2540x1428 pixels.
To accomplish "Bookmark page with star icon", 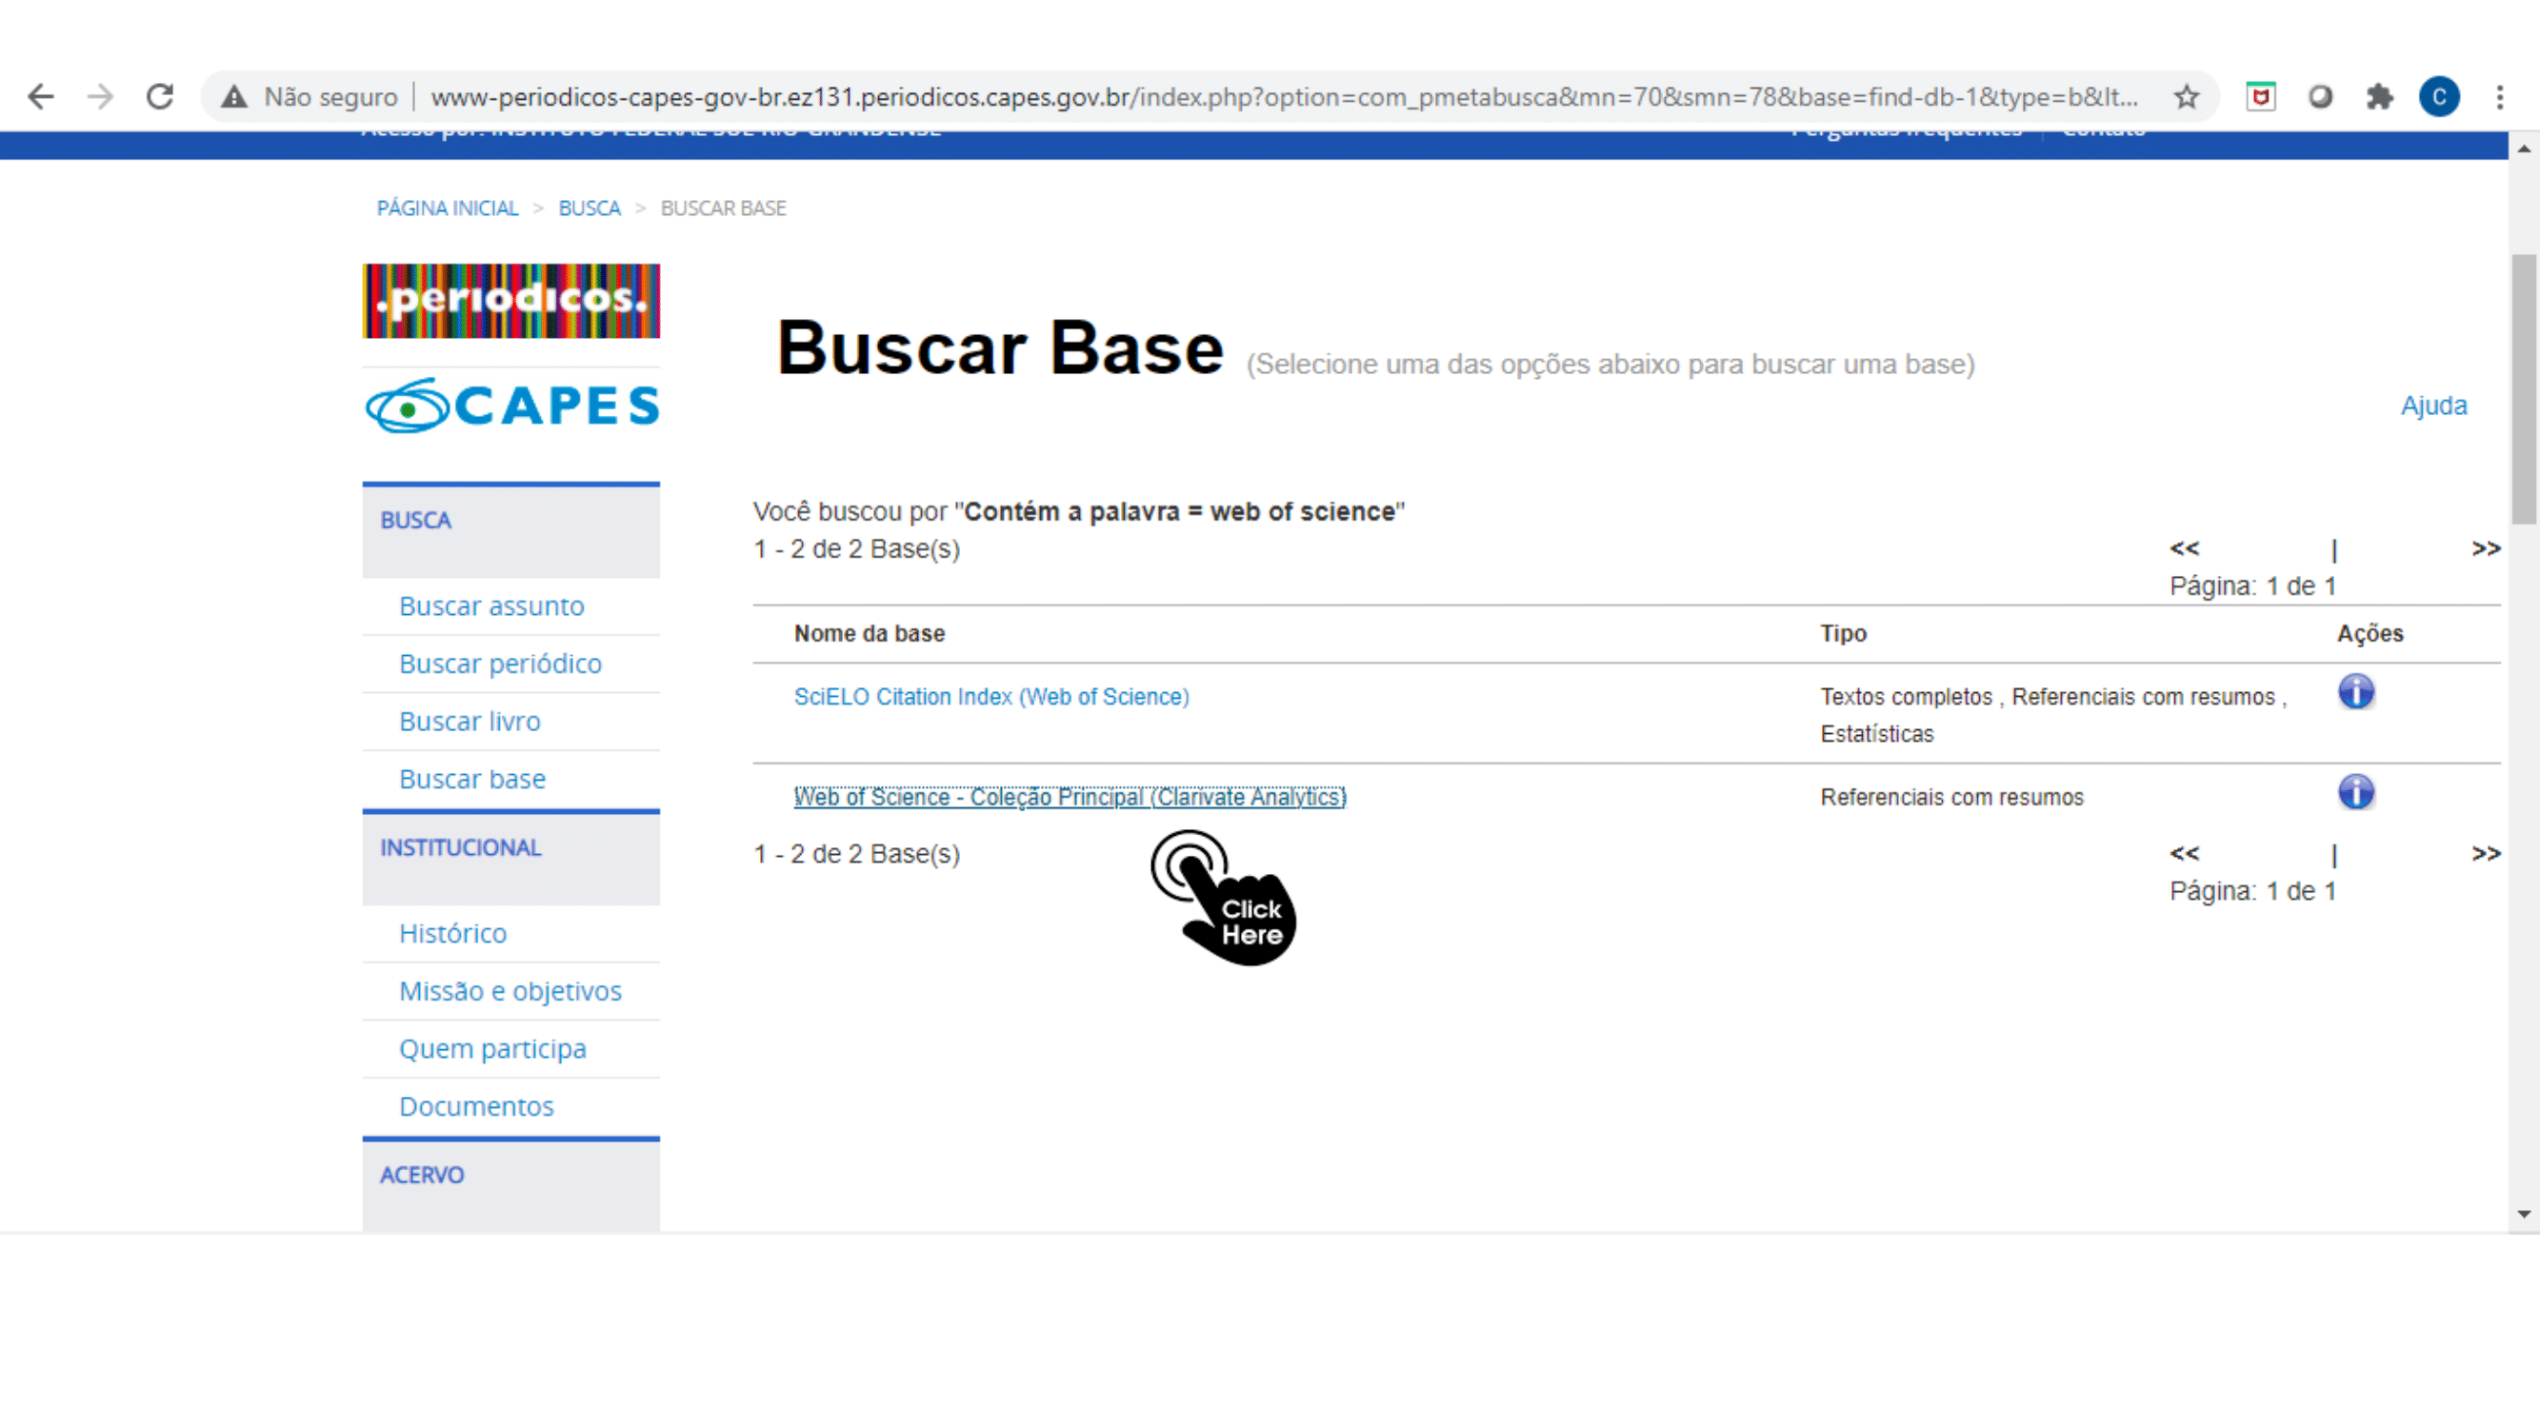I will 2186,96.
